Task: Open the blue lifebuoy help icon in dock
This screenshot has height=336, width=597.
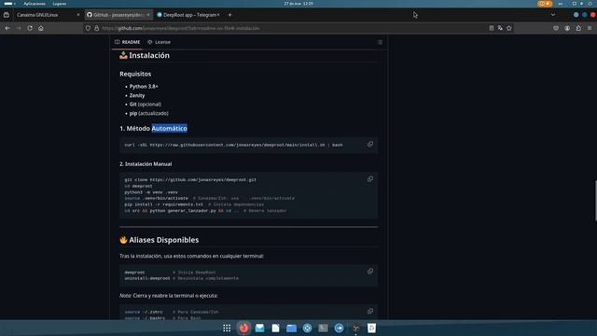Action: pos(307,328)
